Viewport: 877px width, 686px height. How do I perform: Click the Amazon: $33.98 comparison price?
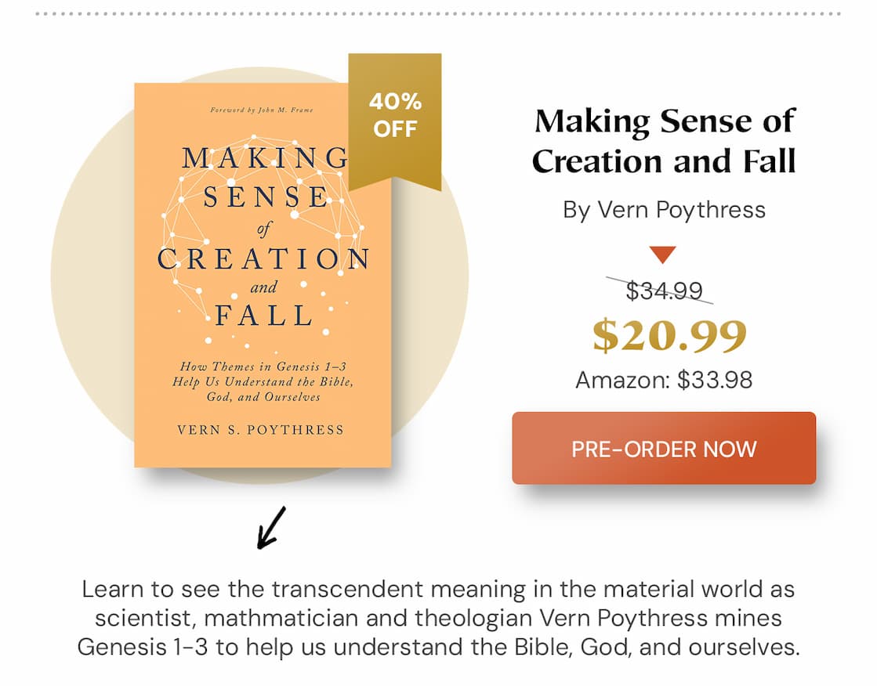pos(664,381)
